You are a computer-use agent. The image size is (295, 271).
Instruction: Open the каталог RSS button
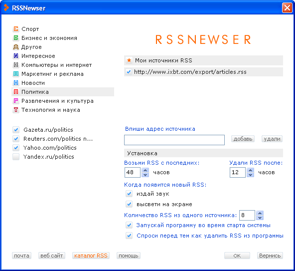click(91, 256)
